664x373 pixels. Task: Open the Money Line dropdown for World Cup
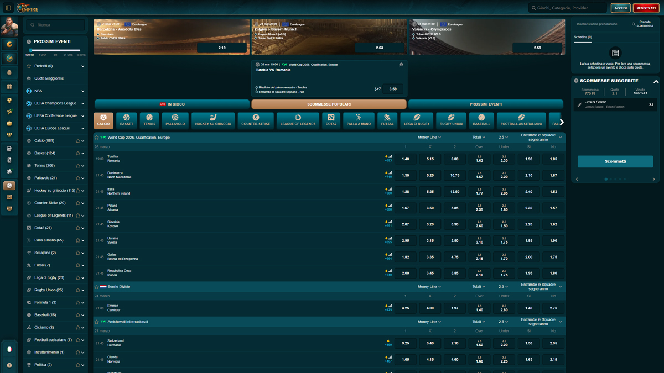pyautogui.click(x=429, y=138)
